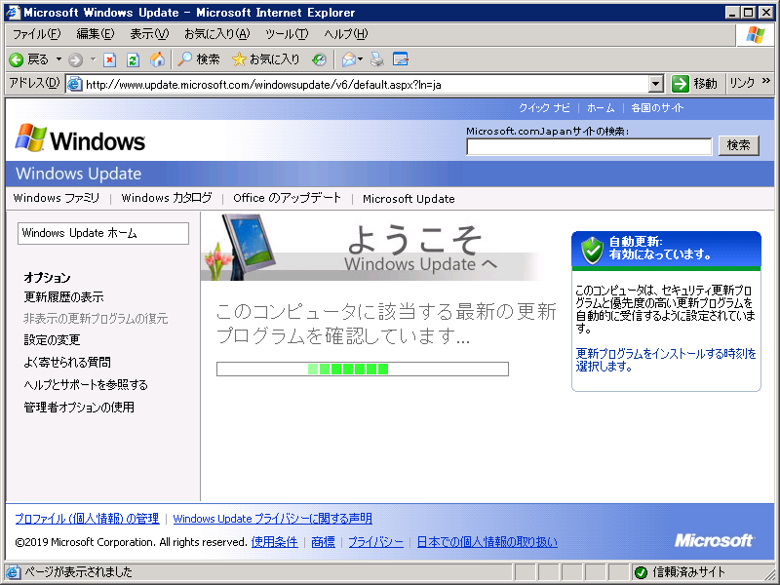Click the Stop loading icon
The height and width of the screenshot is (585, 780).
click(109, 60)
